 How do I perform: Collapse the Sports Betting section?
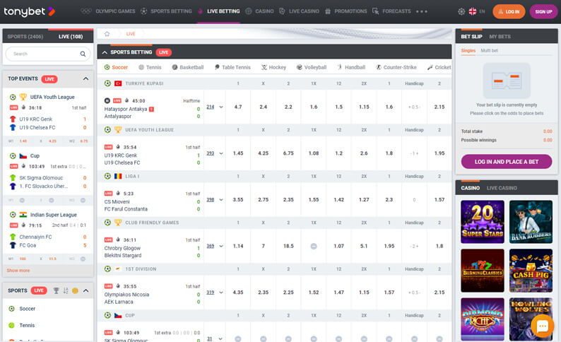(105, 52)
